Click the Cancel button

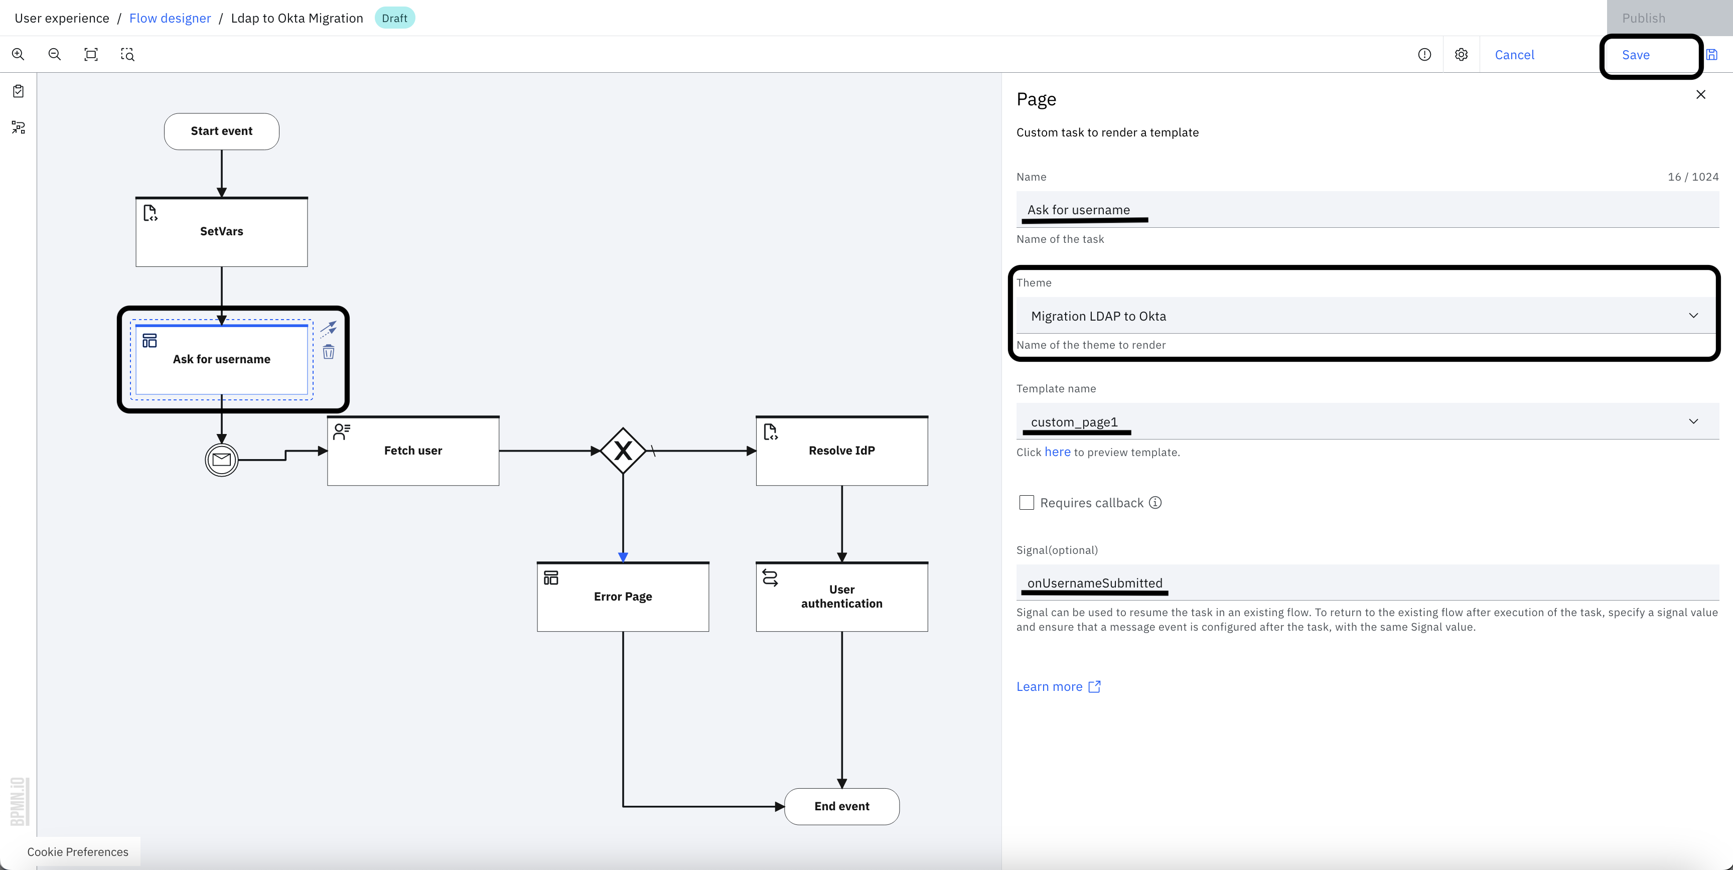pos(1514,55)
